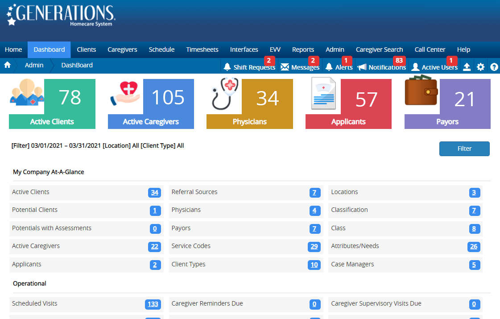Open the settings gear icon
The image size is (500, 319).
480,66
